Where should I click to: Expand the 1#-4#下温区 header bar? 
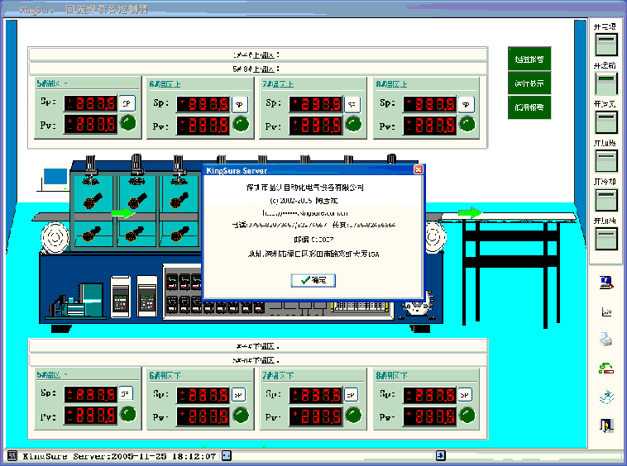point(258,346)
